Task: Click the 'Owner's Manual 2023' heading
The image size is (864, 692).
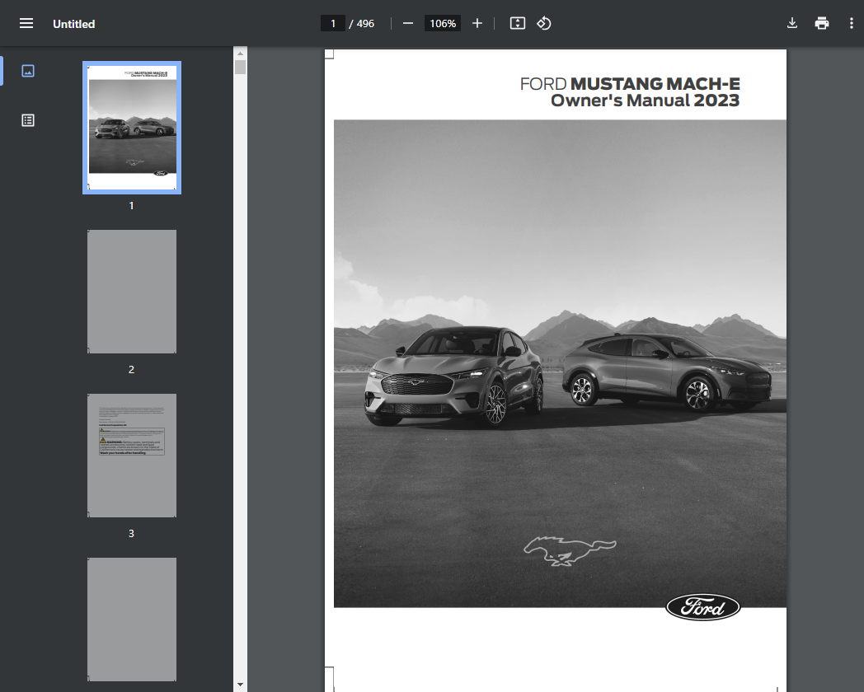Action: pyautogui.click(x=646, y=101)
